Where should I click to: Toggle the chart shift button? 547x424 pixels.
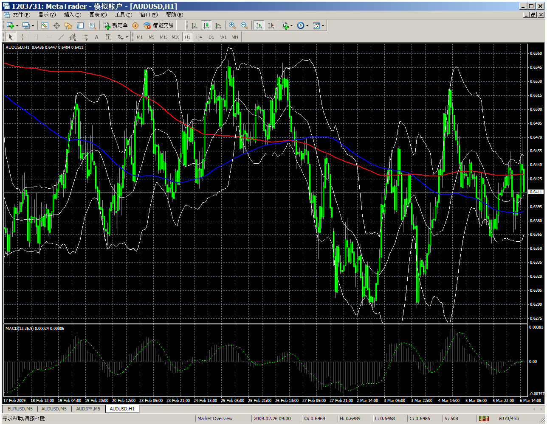pyautogui.click(x=271, y=25)
